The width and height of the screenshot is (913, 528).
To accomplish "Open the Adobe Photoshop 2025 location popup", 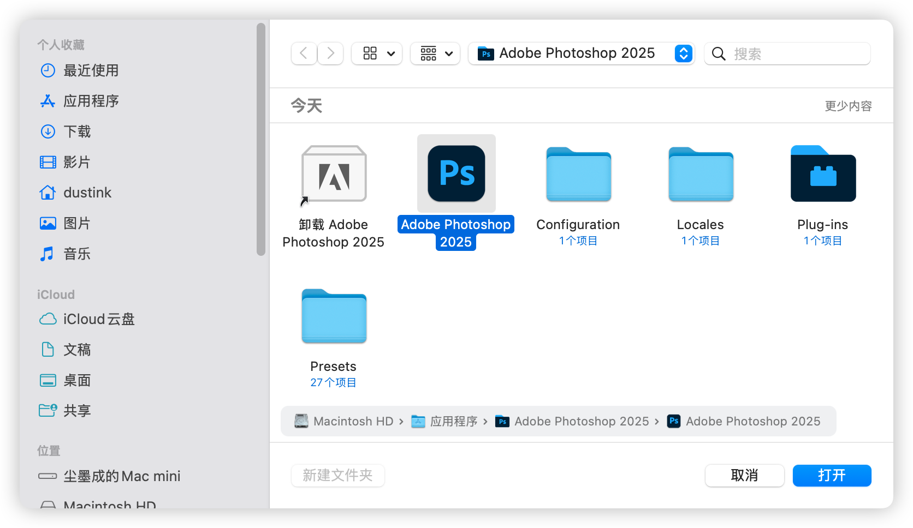I will click(x=582, y=53).
